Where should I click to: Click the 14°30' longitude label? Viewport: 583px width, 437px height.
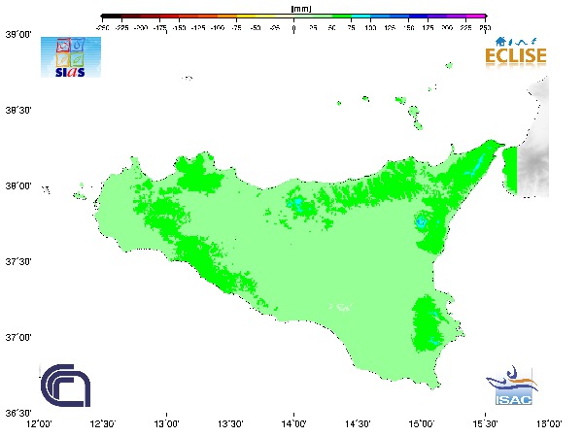[x=358, y=423]
